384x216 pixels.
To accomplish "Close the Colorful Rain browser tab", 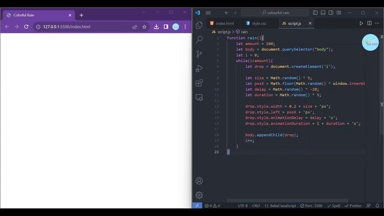I will [x=70, y=15].
